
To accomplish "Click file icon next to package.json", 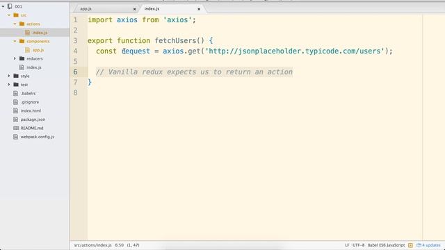I will tap(16, 119).
